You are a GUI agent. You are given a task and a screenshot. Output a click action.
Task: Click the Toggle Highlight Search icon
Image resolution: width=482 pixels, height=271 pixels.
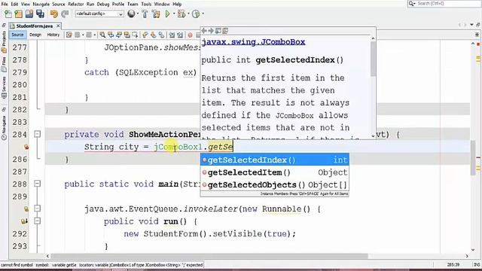[127, 35]
